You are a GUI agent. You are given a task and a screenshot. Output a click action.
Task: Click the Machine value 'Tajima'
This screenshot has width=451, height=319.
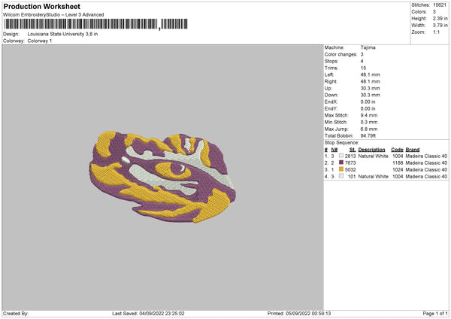368,47
